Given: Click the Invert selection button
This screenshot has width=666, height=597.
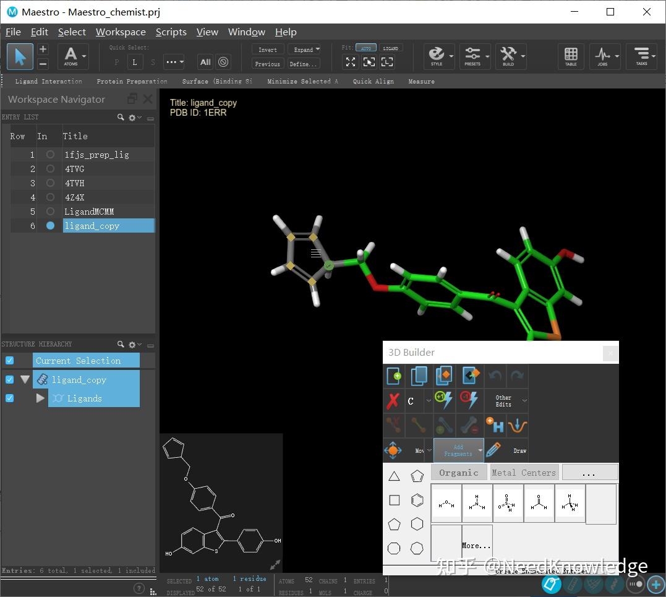Looking at the screenshot, I should point(267,49).
